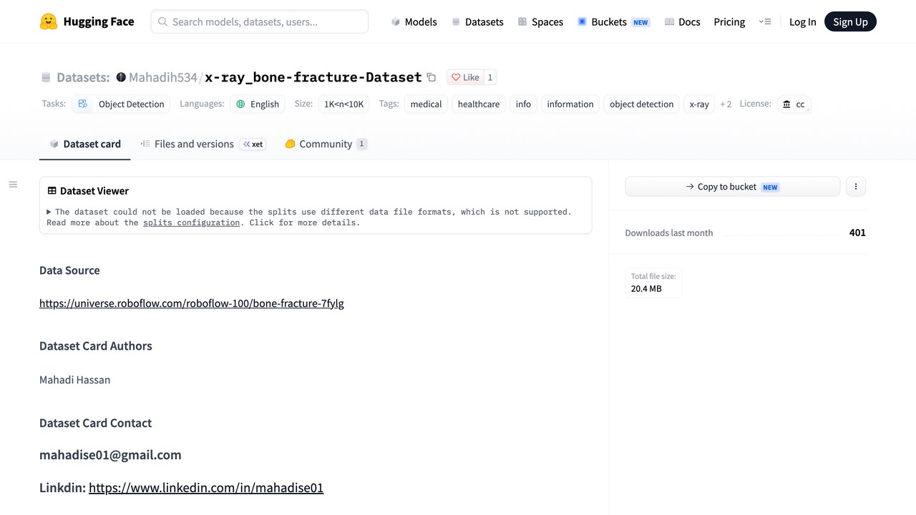Click the Dataset Viewer table icon
The height and width of the screenshot is (515, 916).
click(52, 191)
